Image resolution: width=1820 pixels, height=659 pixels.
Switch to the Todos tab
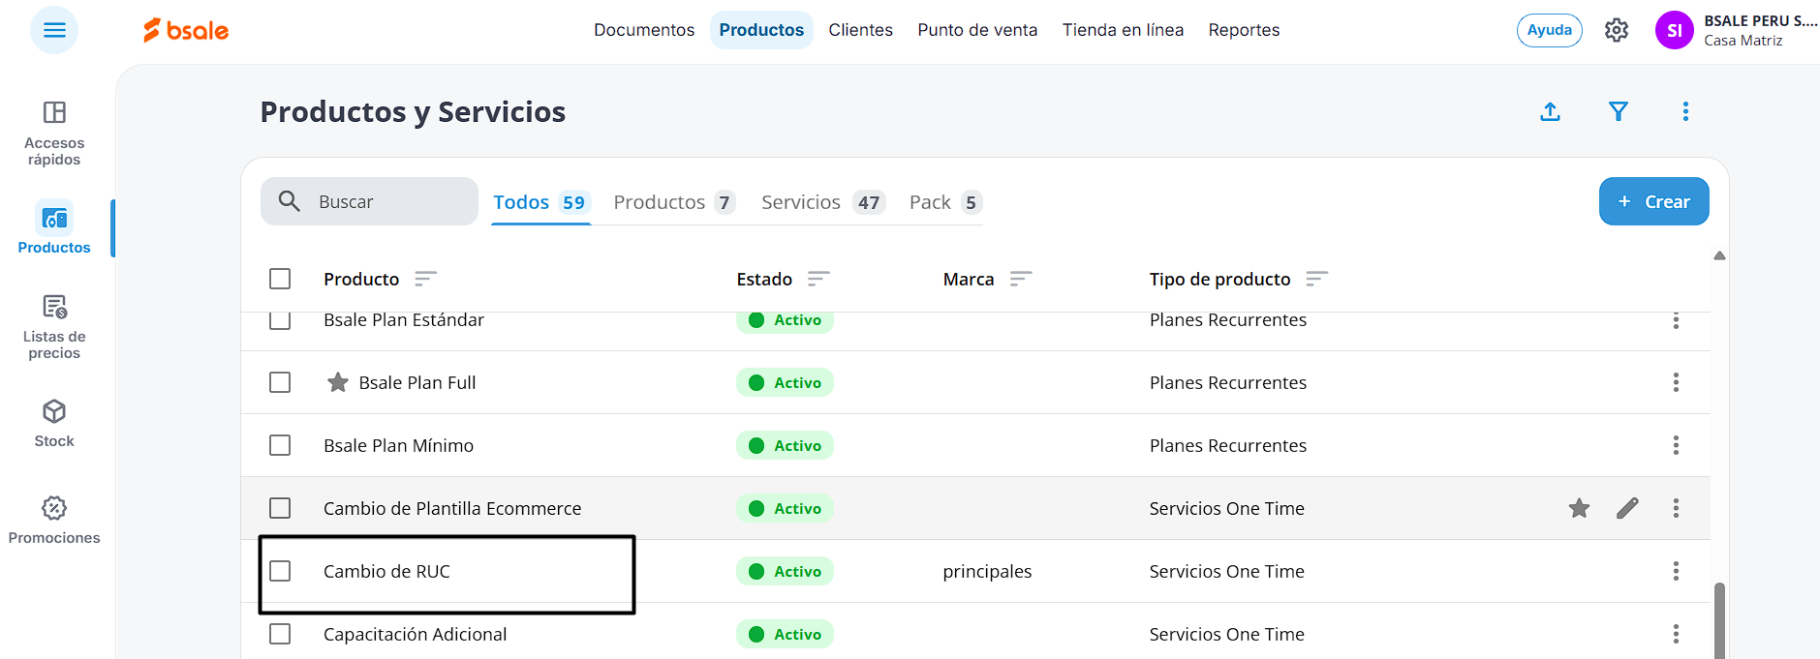click(540, 202)
